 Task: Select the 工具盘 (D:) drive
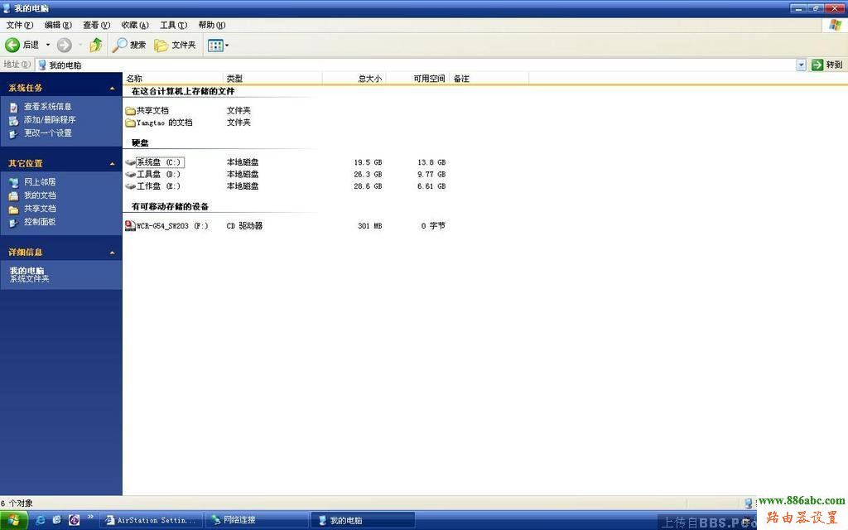[157, 175]
